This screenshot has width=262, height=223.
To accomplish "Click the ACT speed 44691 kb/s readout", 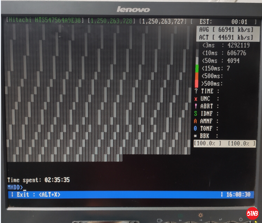I will tap(226, 37).
